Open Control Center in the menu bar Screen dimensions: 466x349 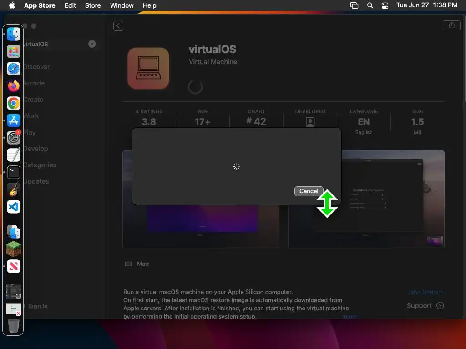click(385, 5)
